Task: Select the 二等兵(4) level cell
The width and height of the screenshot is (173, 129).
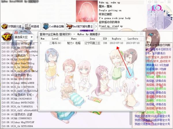Action: click(55, 43)
